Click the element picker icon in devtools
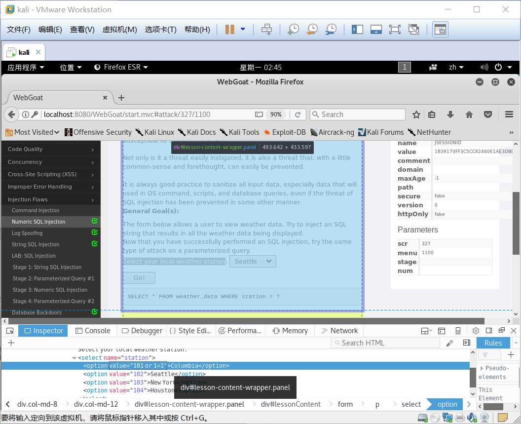 (x=10, y=331)
